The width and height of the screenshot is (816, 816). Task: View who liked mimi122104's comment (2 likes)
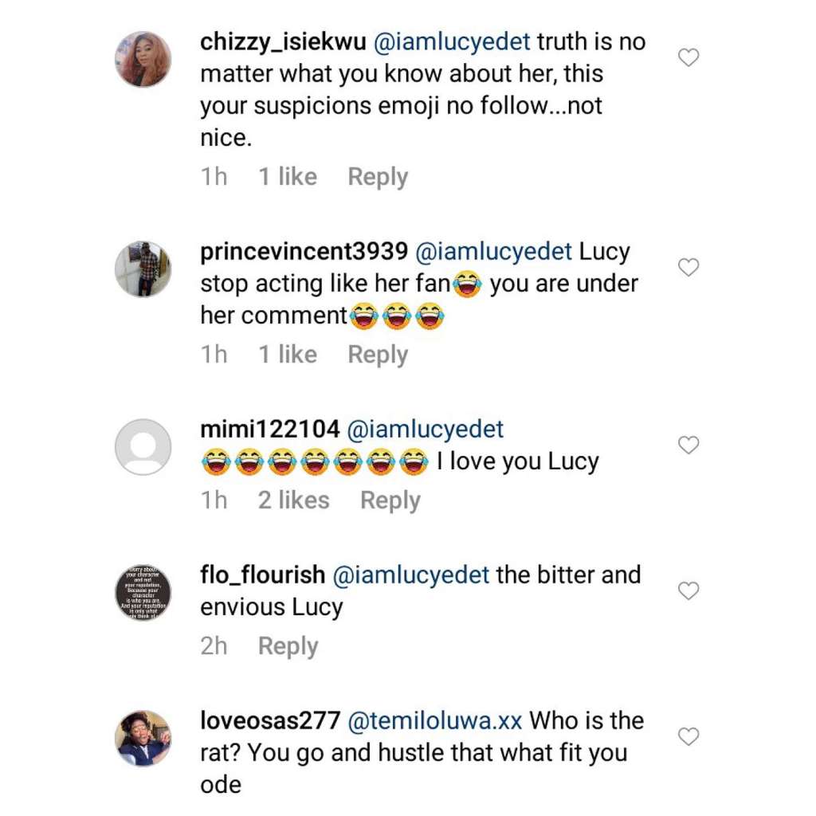pyautogui.click(x=293, y=500)
